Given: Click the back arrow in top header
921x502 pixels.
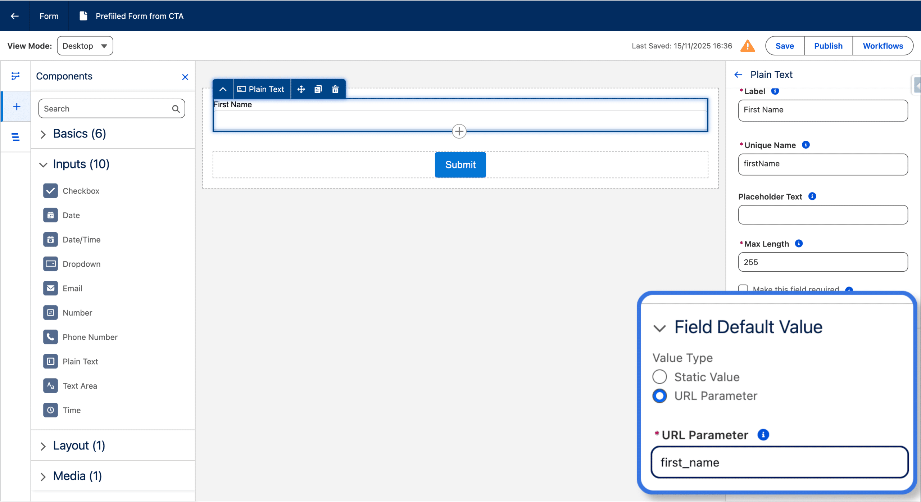Looking at the screenshot, I should (x=15, y=16).
